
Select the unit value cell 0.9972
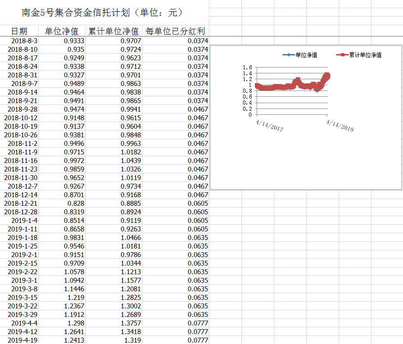pos(62,160)
